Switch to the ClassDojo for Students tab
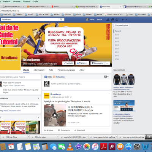 click(86, 6)
